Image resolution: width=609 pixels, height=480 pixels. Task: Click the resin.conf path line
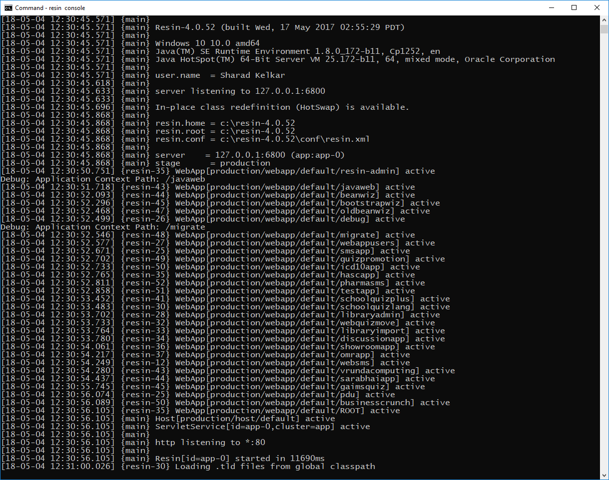262,139
